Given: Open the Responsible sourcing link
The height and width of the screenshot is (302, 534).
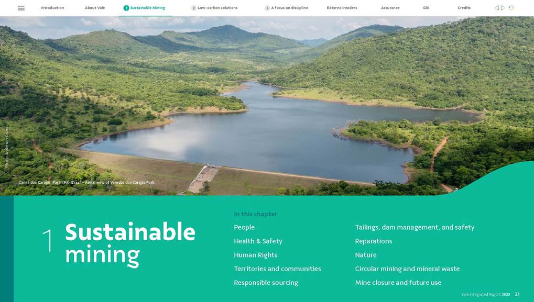Looking at the screenshot, I should [x=266, y=283].
